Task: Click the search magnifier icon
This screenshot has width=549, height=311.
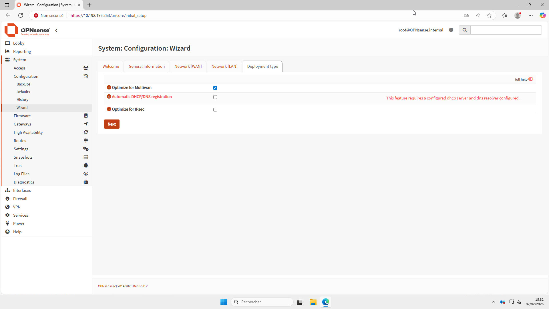Action: [465, 30]
